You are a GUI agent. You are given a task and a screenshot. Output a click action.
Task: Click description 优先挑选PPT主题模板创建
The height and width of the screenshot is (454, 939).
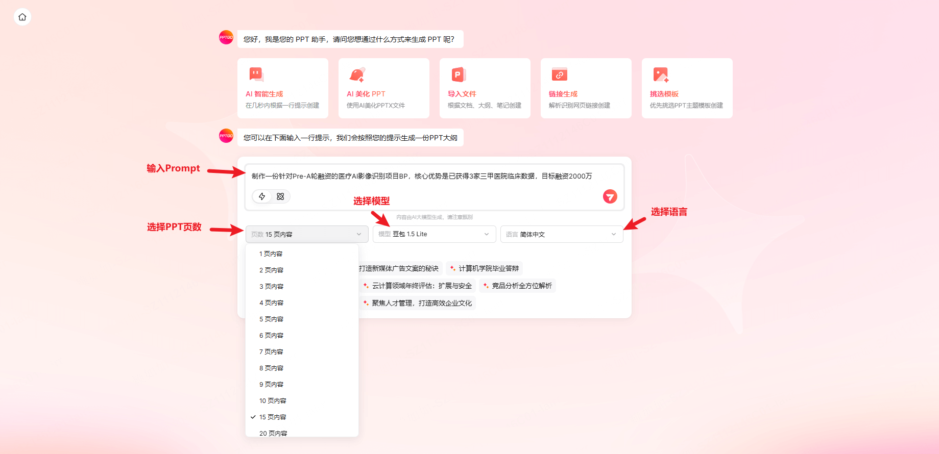[686, 106]
